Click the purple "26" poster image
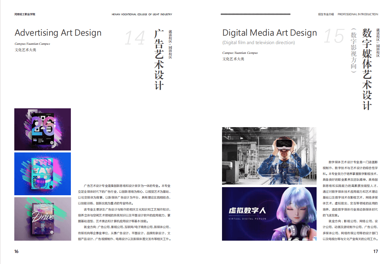The height and width of the screenshot is (264, 392). (x=43, y=129)
